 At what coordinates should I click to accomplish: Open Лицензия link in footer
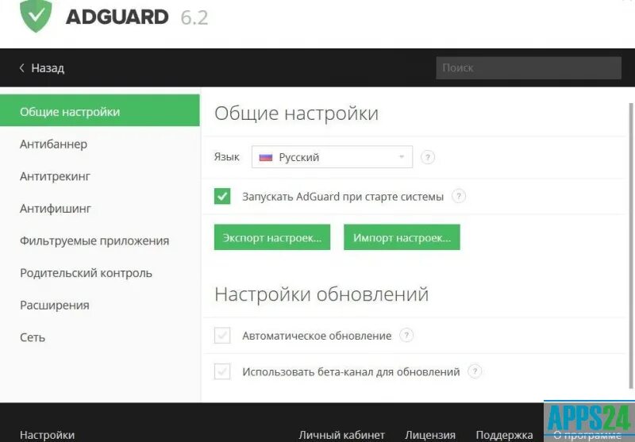[x=430, y=435]
